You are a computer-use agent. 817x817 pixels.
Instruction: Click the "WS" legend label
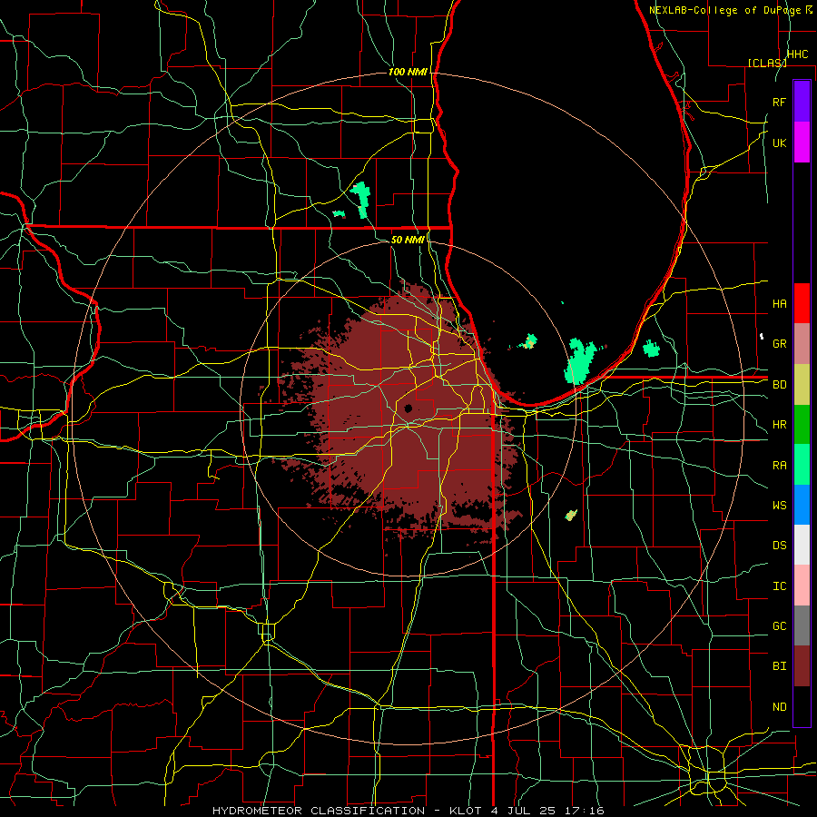point(779,505)
